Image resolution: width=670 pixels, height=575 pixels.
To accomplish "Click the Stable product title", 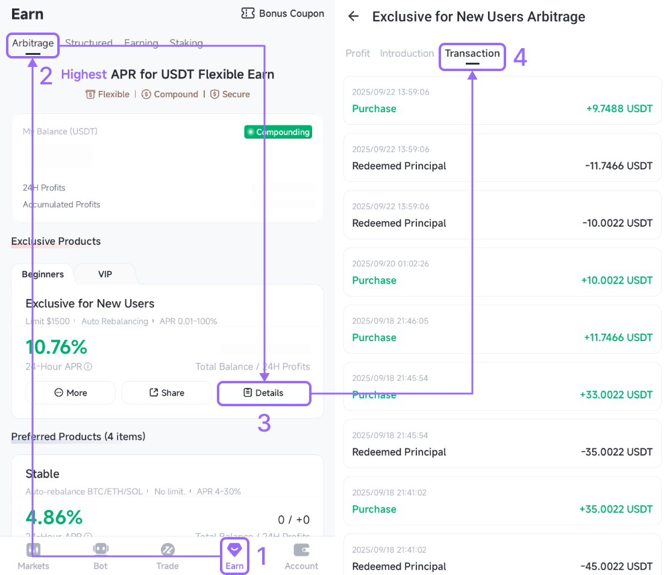I will 42,474.
